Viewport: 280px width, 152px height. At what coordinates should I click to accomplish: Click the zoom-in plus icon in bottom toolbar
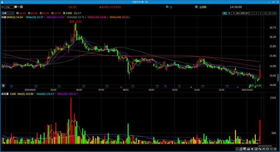coord(275,149)
